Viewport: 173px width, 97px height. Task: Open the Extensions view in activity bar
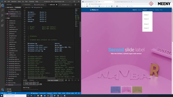pyautogui.click(x=2, y=25)
